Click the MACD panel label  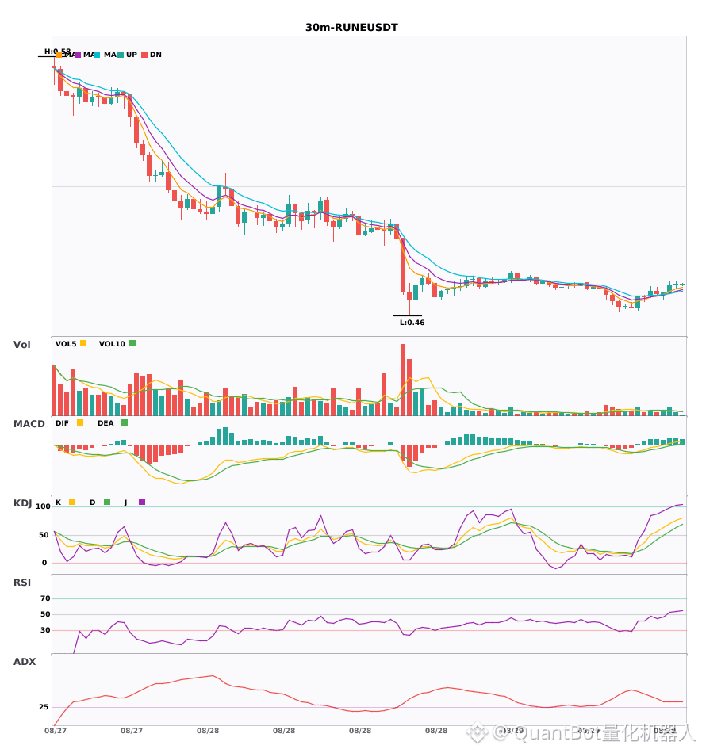[x=29, y=424]
